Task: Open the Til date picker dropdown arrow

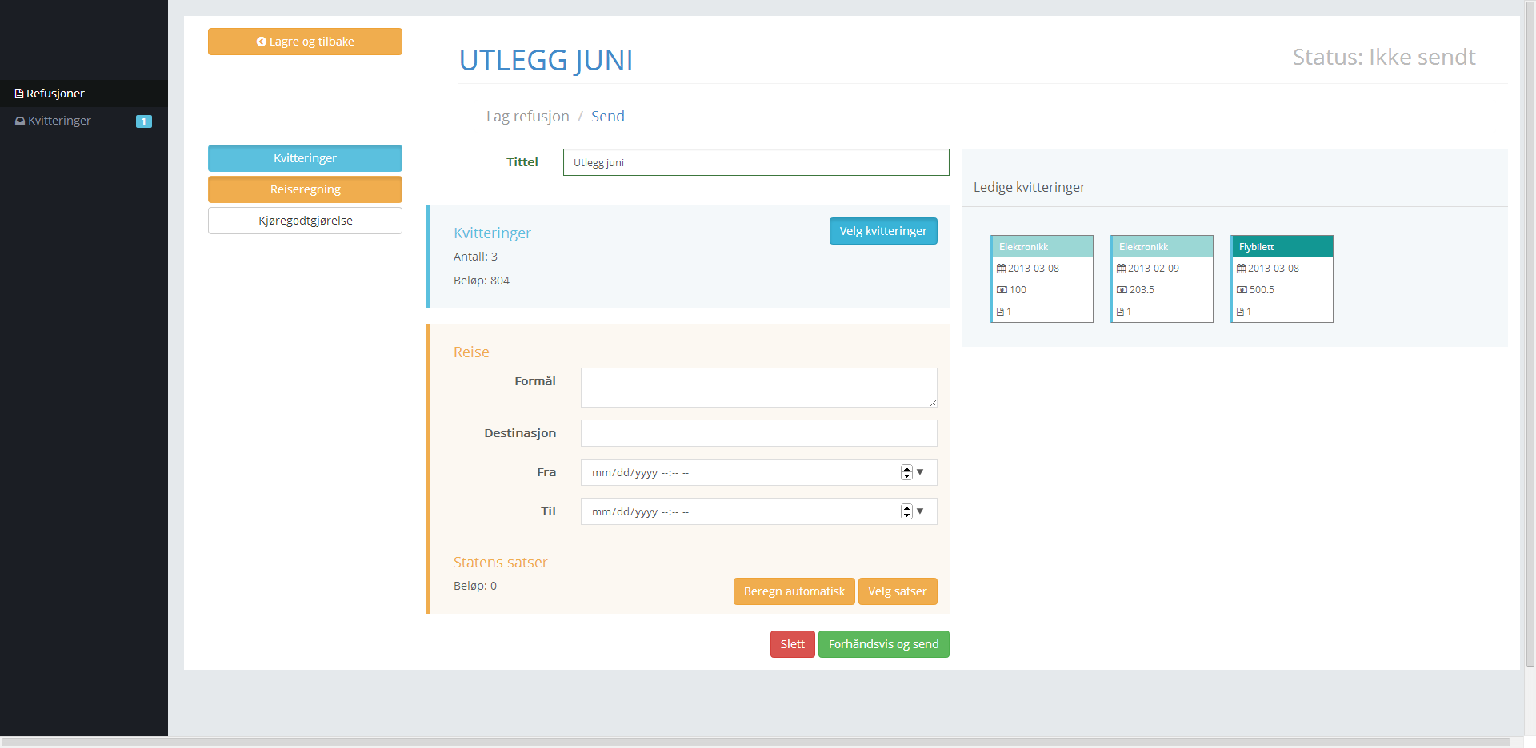Action: point(920,511)
